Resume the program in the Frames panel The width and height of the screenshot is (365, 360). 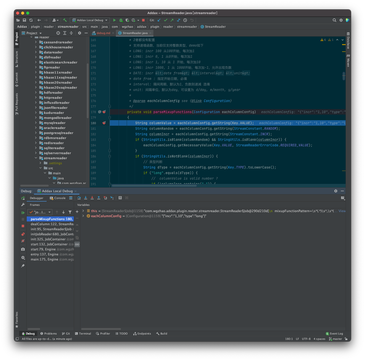tap(23, 212)
